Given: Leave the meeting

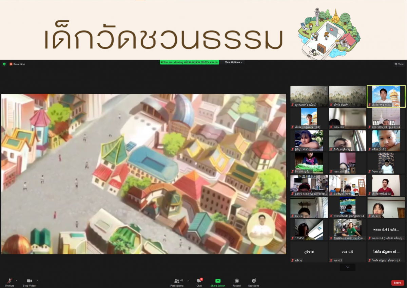Looking at the screenshot, I should [x=397, y=283].
